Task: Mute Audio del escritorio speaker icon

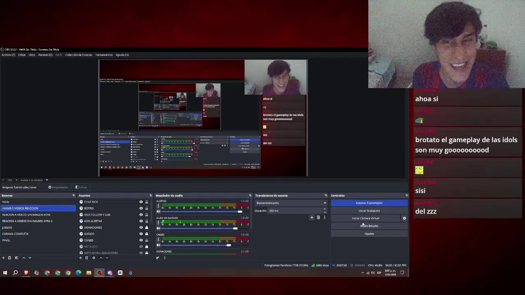Action: click(x=158, y=228)
